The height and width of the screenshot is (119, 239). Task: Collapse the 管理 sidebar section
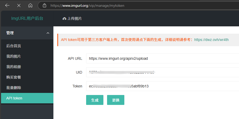(48, 33)
